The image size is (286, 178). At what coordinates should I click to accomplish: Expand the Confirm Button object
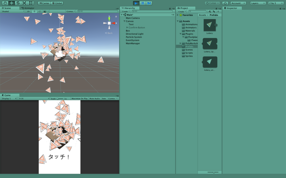pos(127,28)
